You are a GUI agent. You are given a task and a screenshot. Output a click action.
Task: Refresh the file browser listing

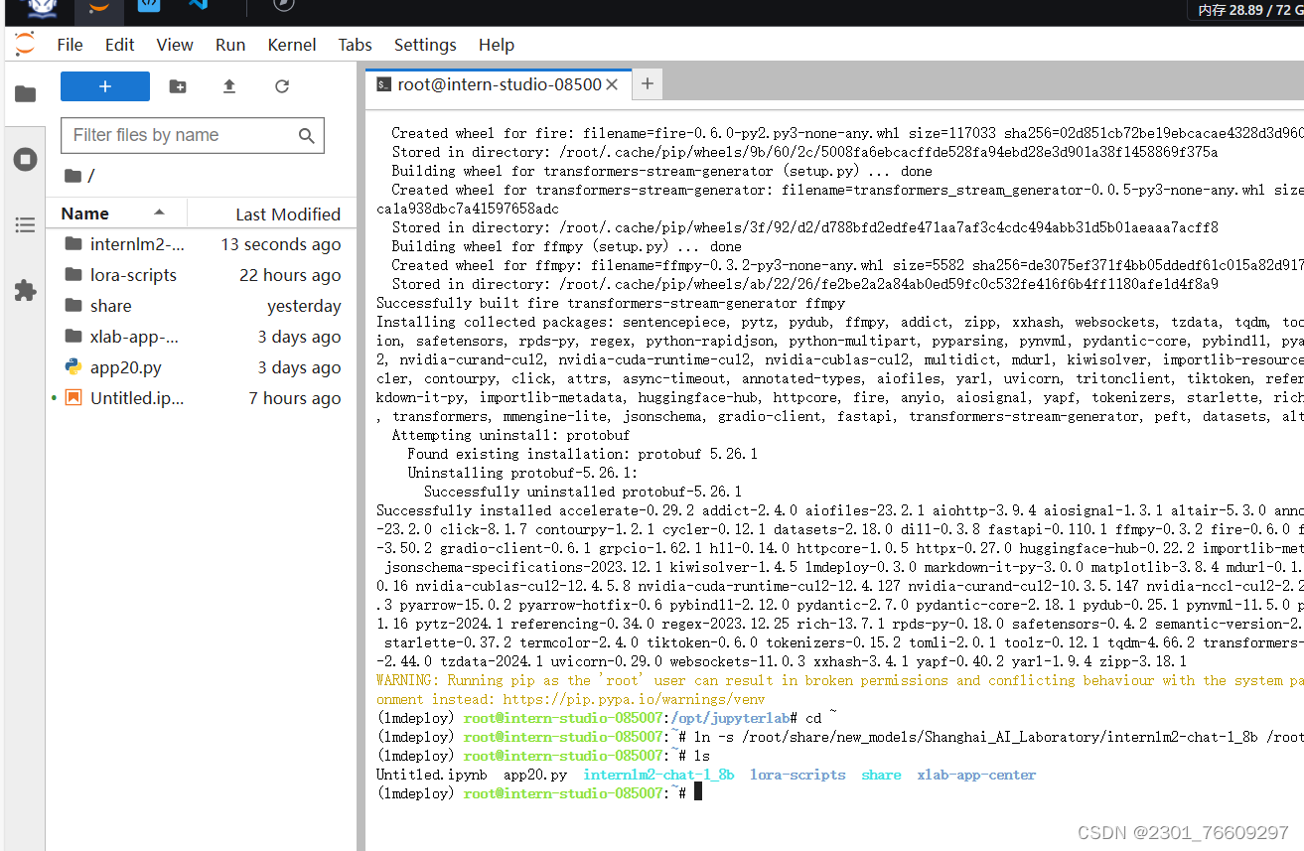(x=281, y=86)
